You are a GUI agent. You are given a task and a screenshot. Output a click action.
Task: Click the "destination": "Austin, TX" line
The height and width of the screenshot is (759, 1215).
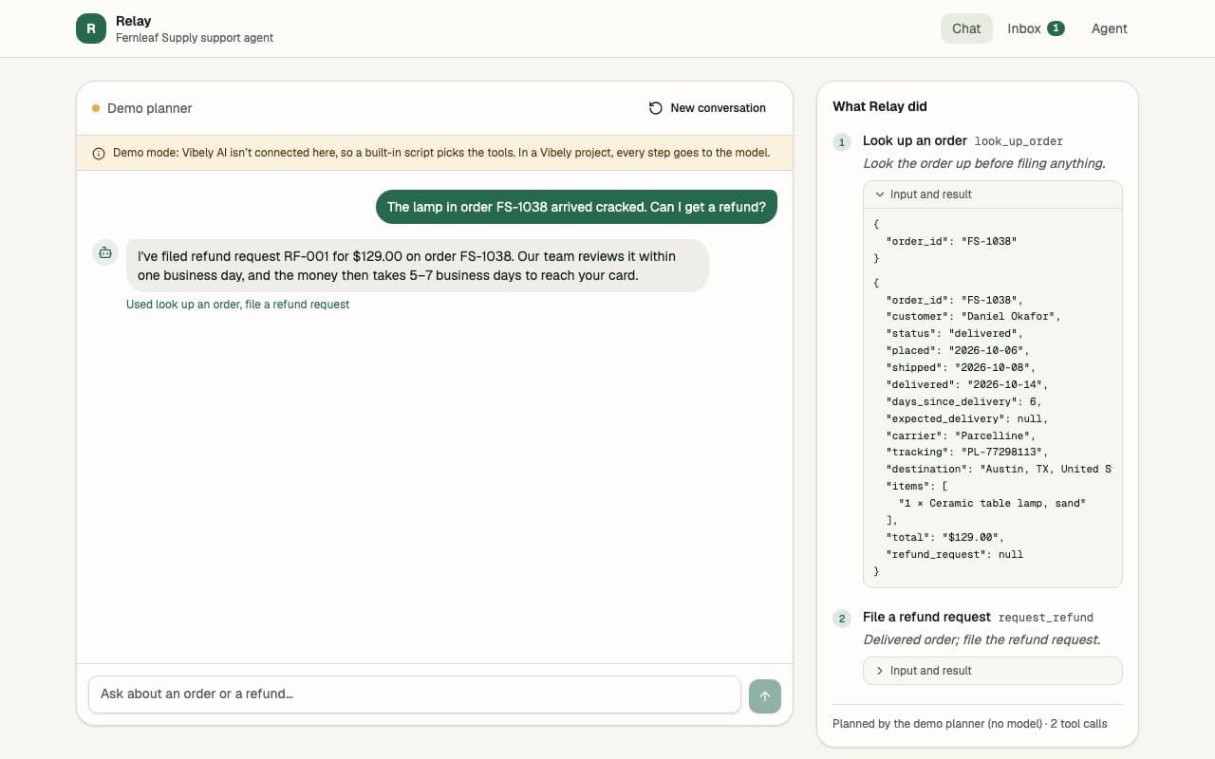pyautogui.click(x=999, y=470)
